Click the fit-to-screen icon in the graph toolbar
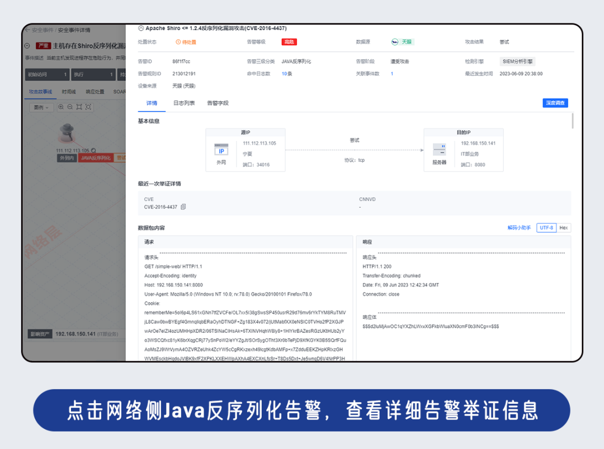Screen dimensions: 604x449 79,107
